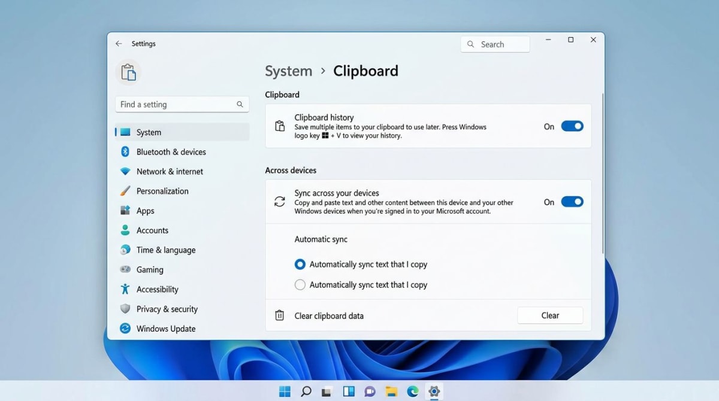Viewport: 719px width, 401px height.
Task: Open Privacy & security settings
Action: point(182,309)
